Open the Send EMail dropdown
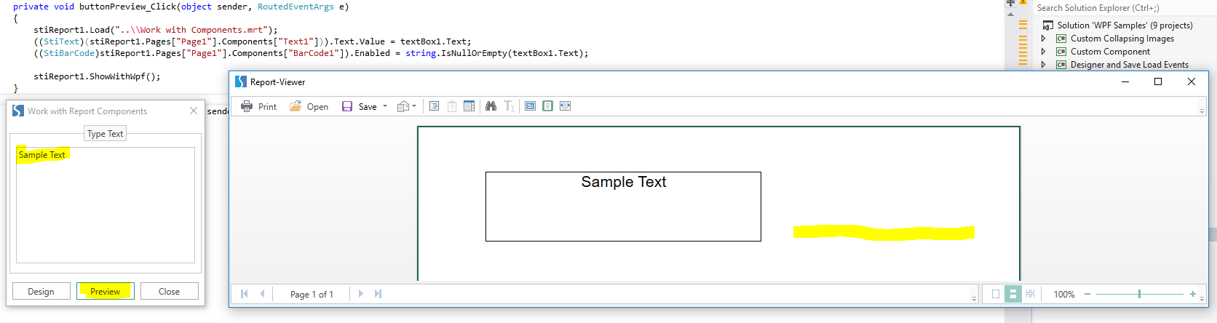The image size is (1217, 323). coord(407,106)
